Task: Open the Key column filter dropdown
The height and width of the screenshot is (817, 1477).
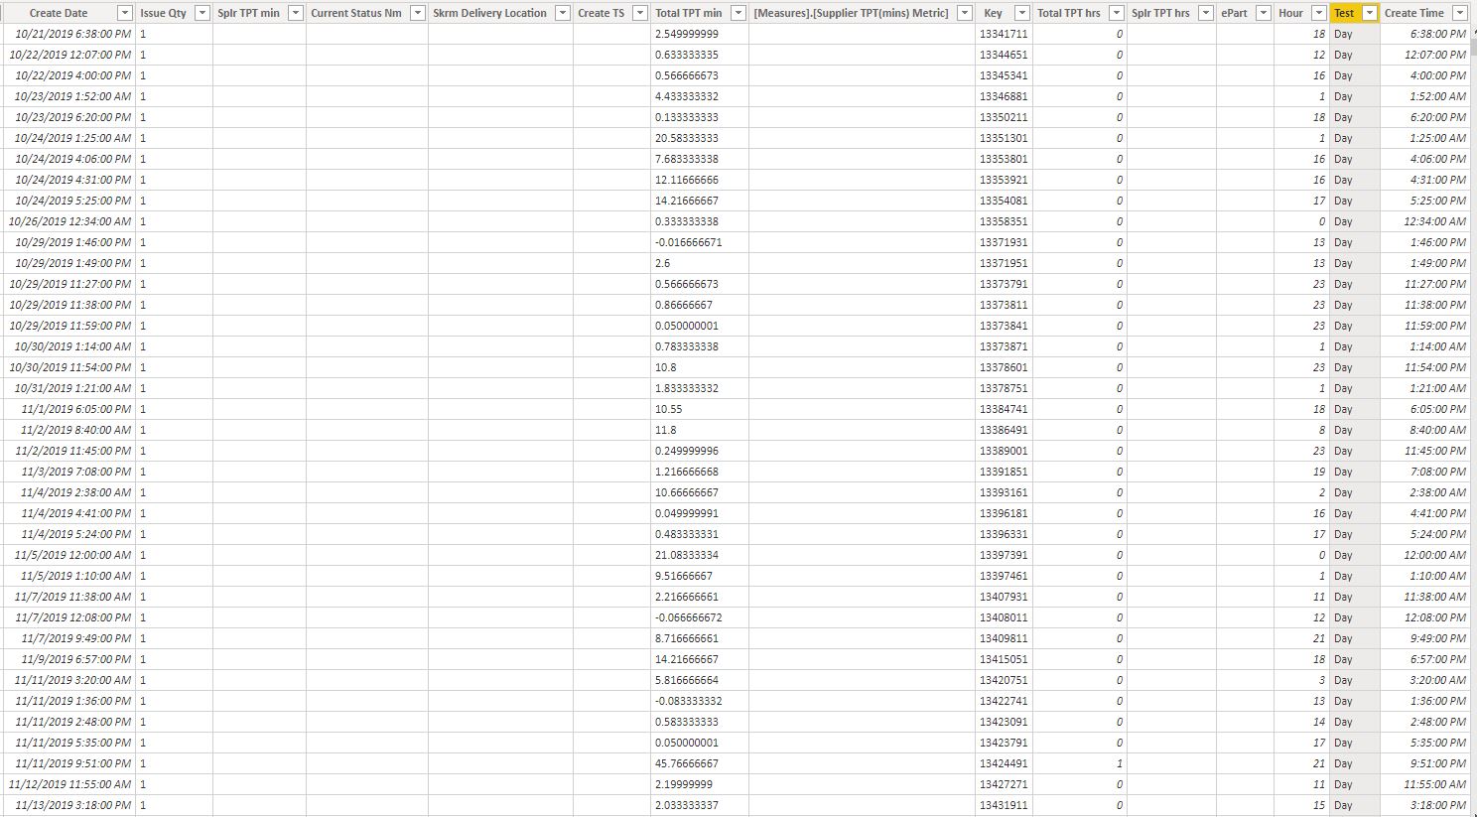Action: pyautogui.click(x=1021, y=13)
